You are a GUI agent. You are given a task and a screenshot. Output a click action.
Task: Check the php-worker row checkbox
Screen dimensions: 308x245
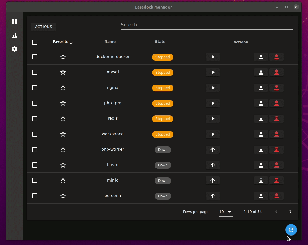35,150
